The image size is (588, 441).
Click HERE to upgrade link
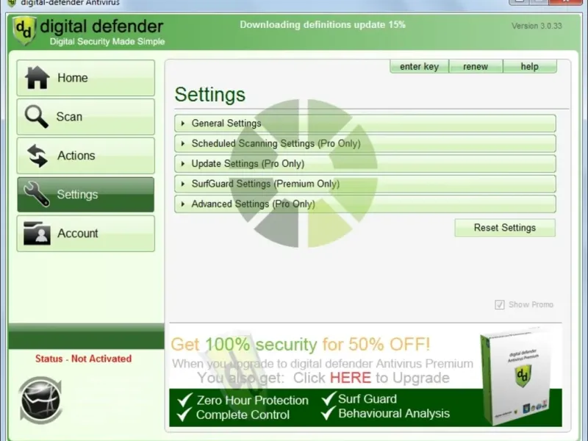pos(351,378)
